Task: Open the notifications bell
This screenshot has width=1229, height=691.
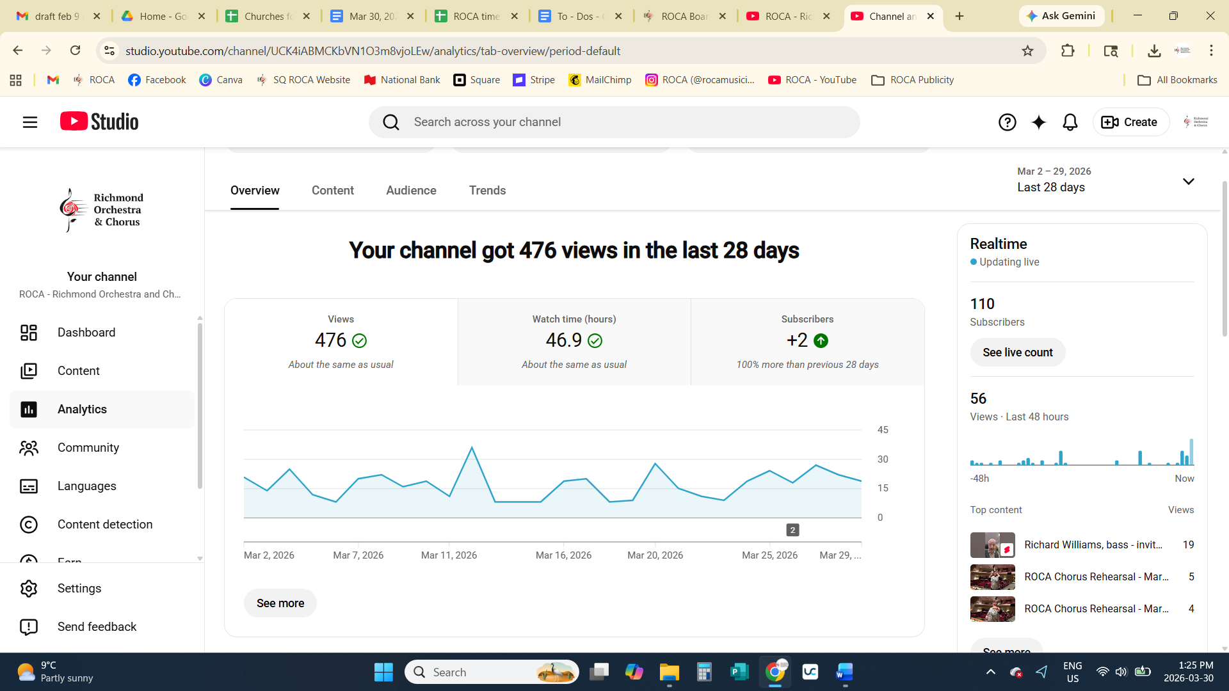Action: pyautogui.click(x=1070, y=122)
